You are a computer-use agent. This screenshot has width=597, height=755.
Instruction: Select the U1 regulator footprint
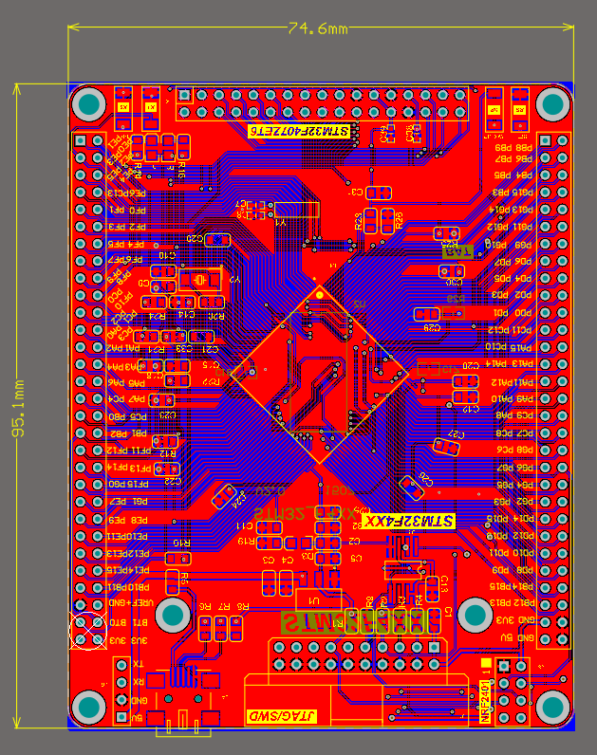tap(319, 600)
